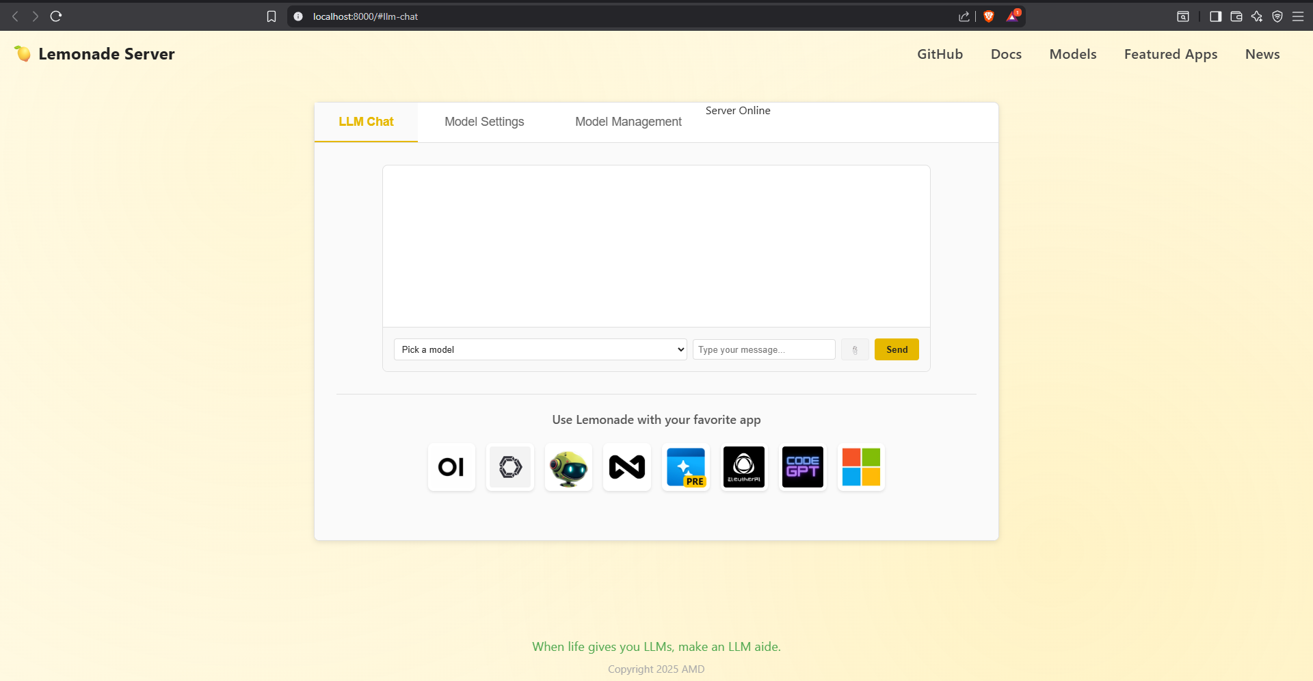This screenshot has height=681, width=1313.
Task: Bookmark this page using the bookmark icon
Action: point(271,16)
